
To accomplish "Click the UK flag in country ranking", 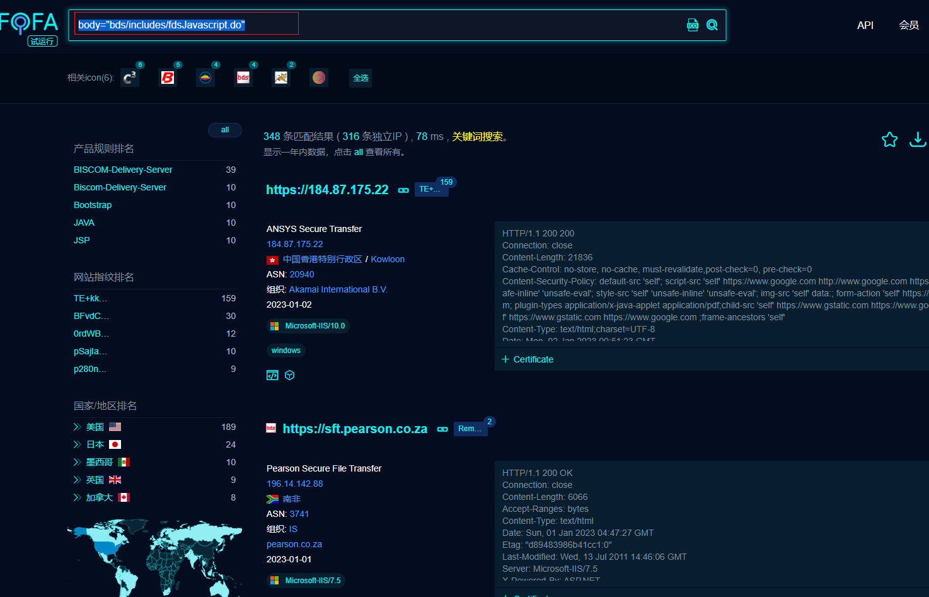I will (x=115, y=480).
